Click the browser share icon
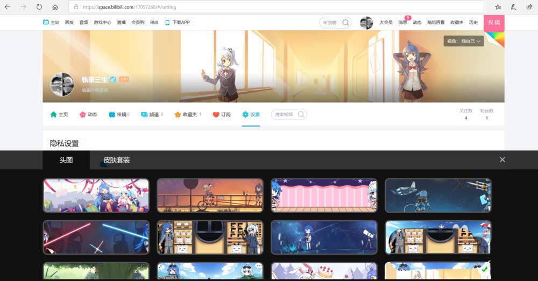Viewport: 538px width, 281px height. tap(529, 7)
